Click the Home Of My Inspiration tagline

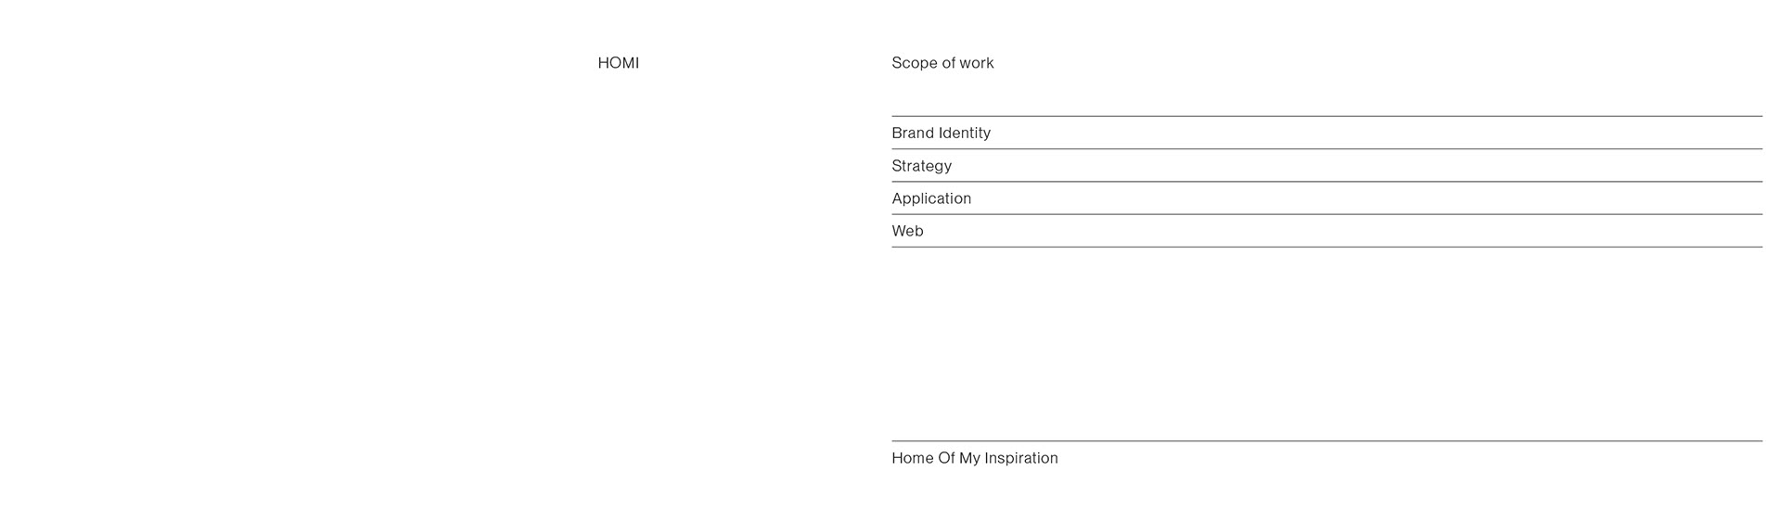tap(974, 458)
